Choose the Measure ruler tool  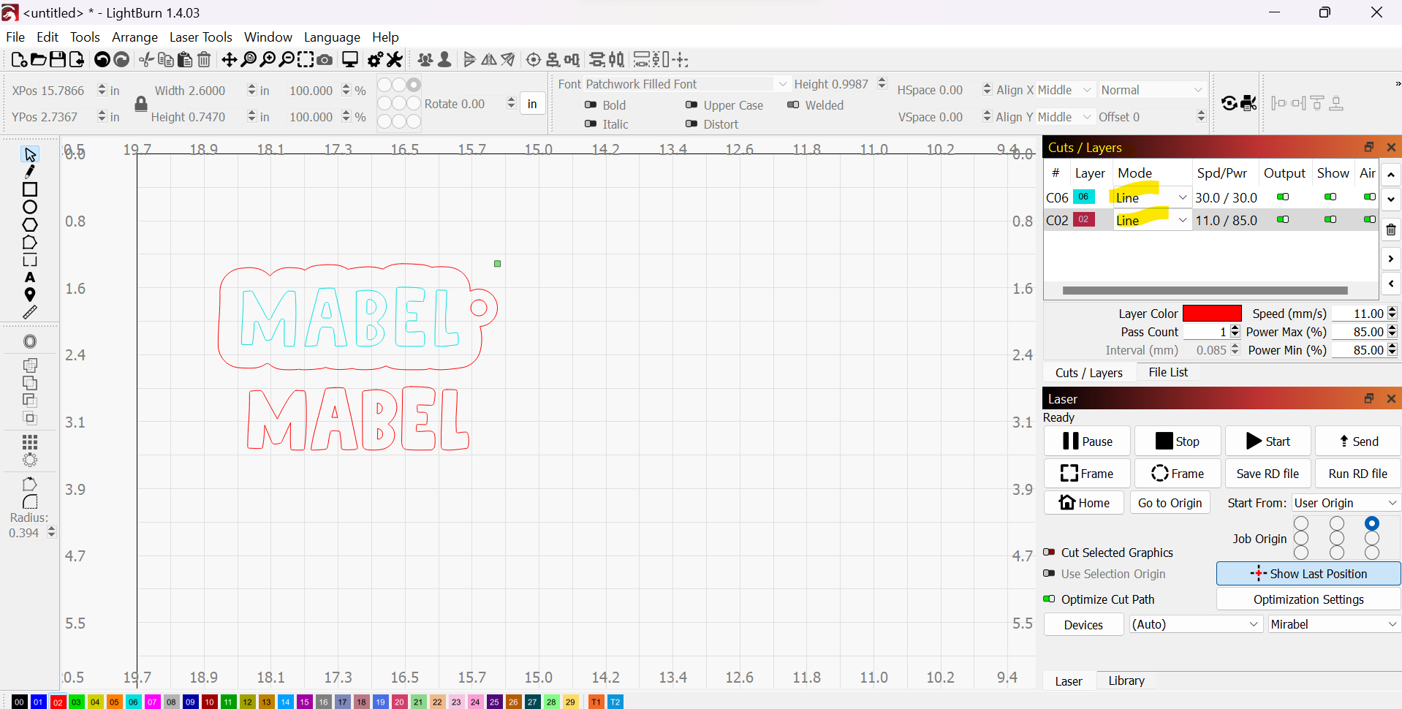[30, 313]
